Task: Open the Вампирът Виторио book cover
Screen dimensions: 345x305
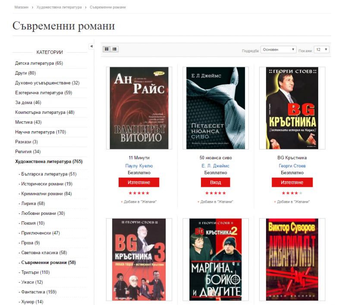Action: tap(139, 108)
